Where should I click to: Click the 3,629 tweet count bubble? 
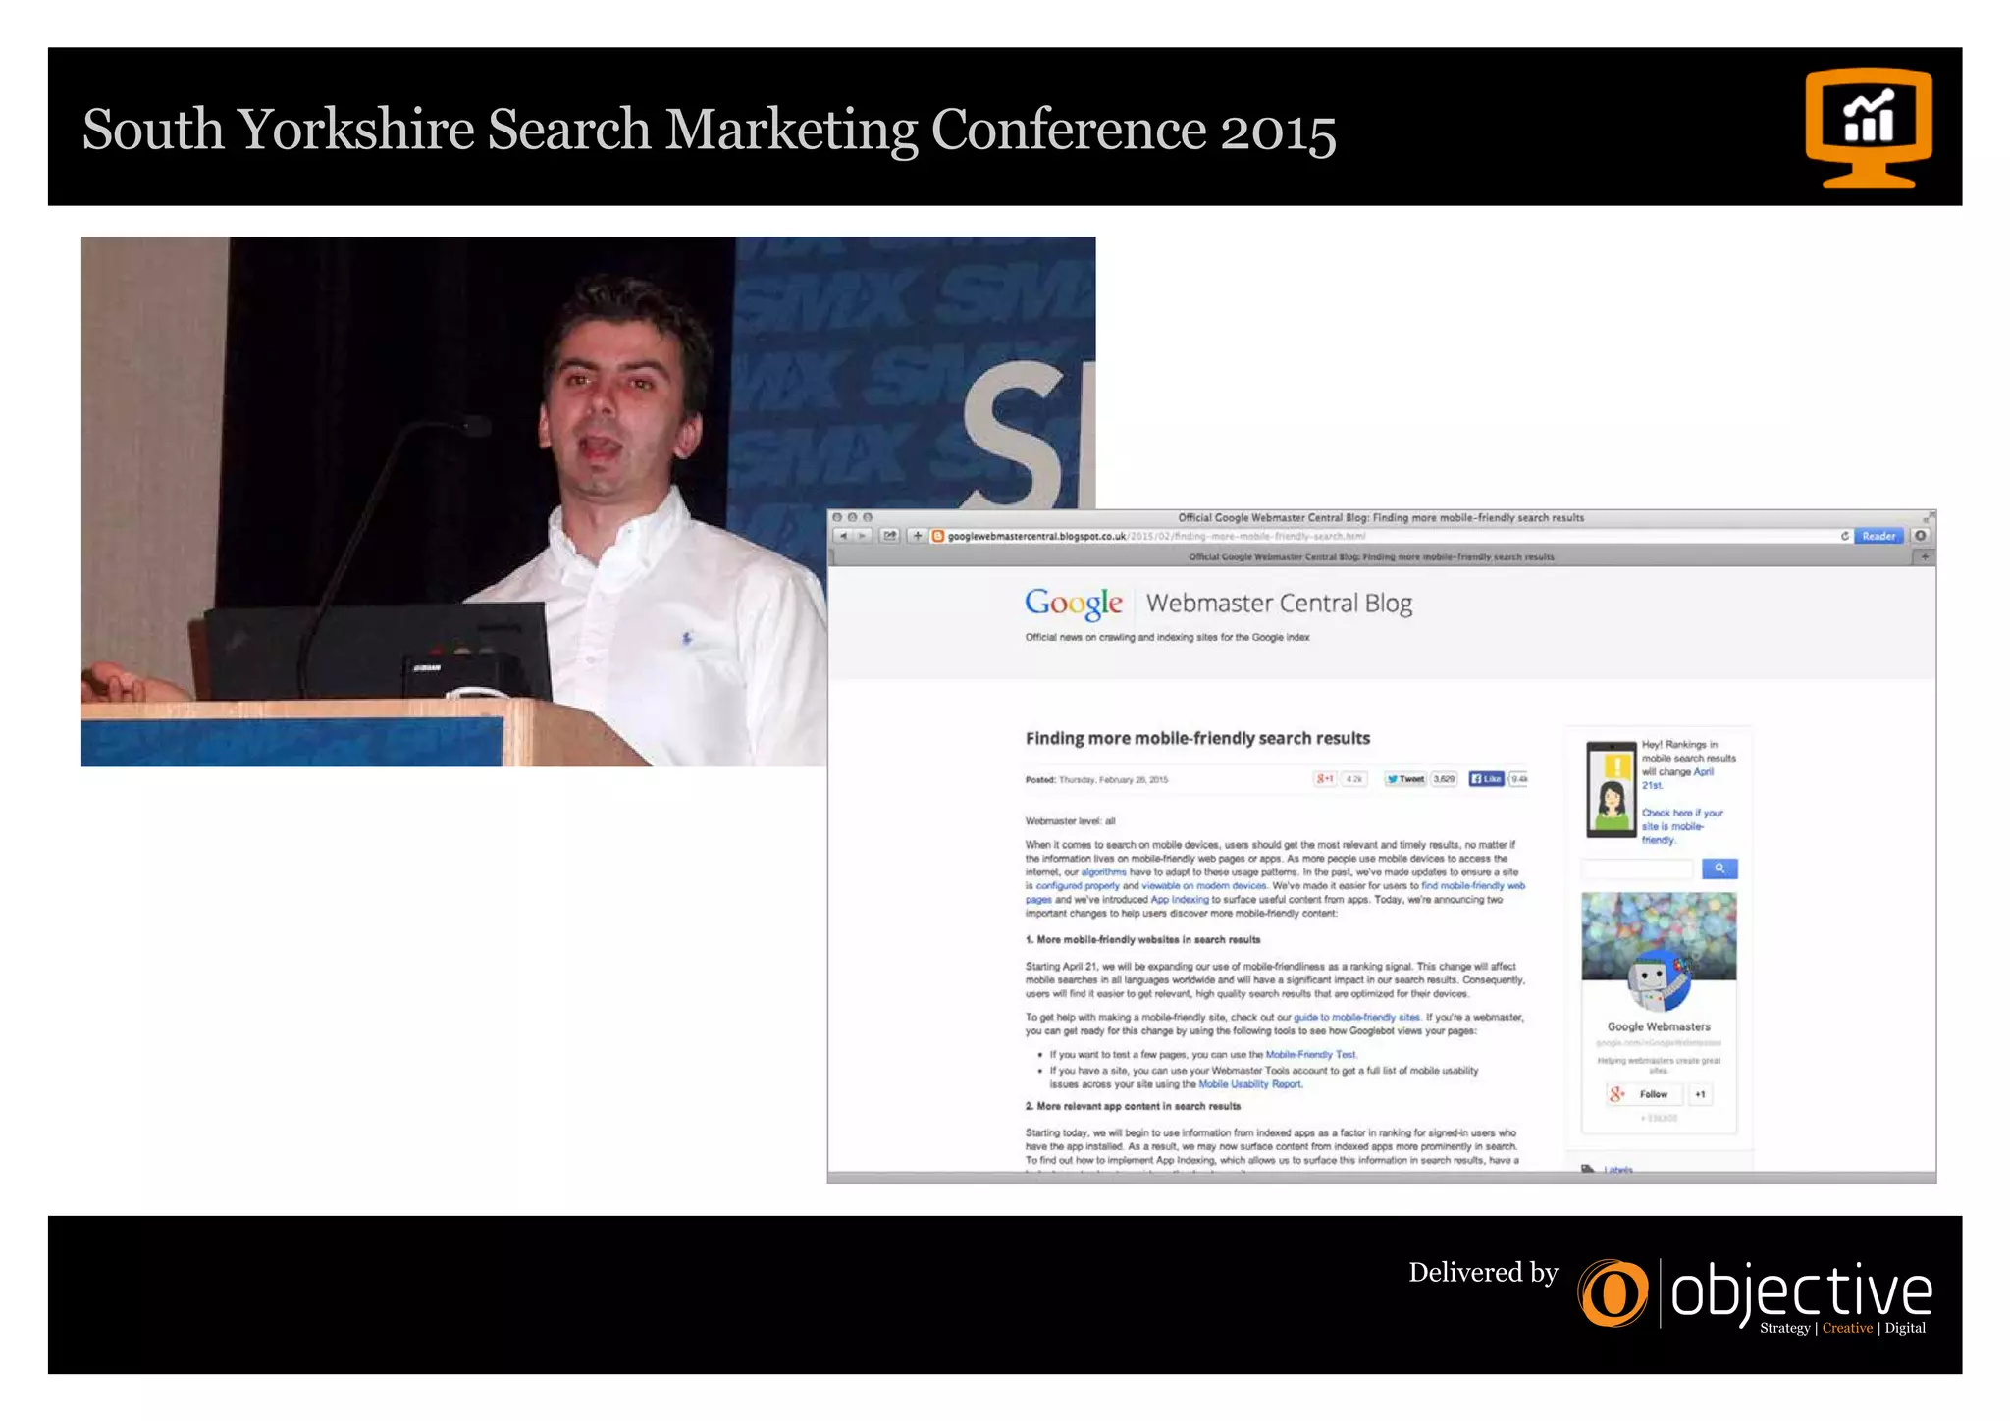pos(1444,779)
